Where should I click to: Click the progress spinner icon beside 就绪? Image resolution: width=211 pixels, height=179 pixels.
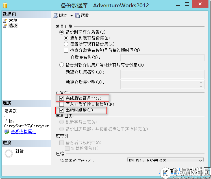[9, 154]
